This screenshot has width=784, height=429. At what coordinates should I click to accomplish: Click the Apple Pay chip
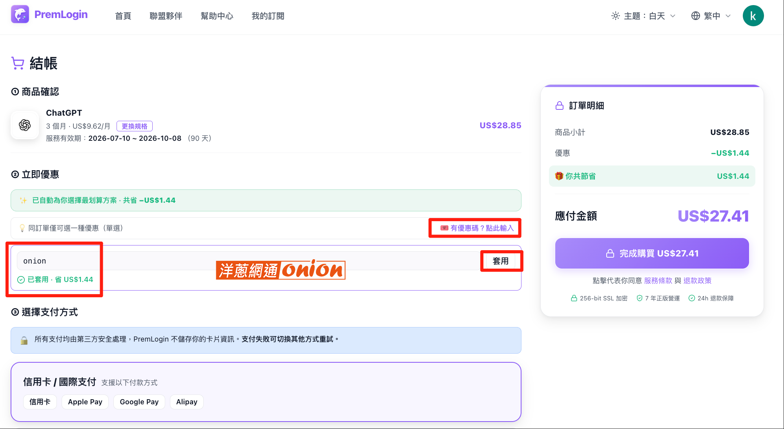(85, 402)
